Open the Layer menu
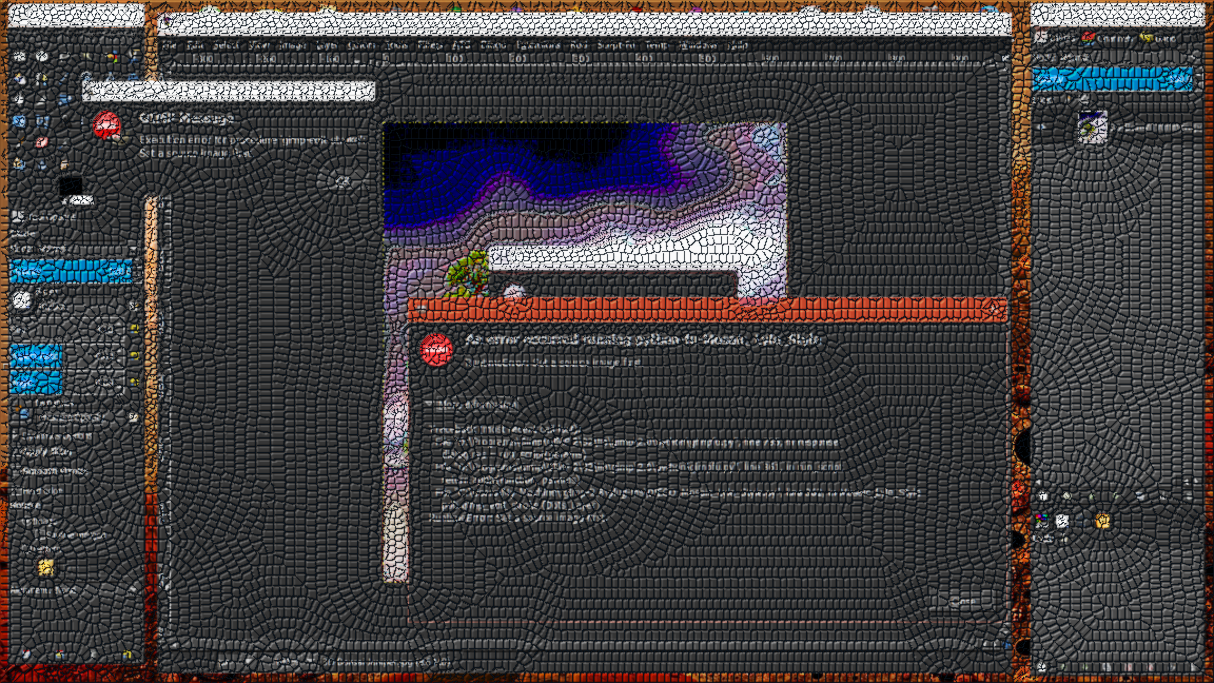 (x=327, y=46)
